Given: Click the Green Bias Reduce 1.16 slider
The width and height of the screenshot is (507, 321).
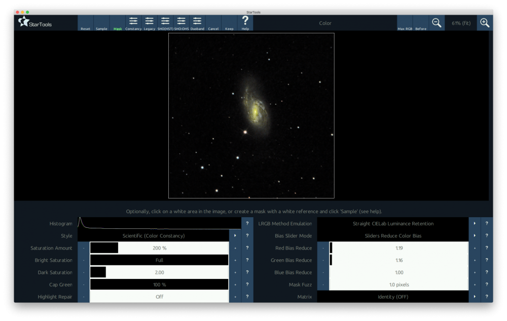Looking at the screenshot, I should (399, 260).
